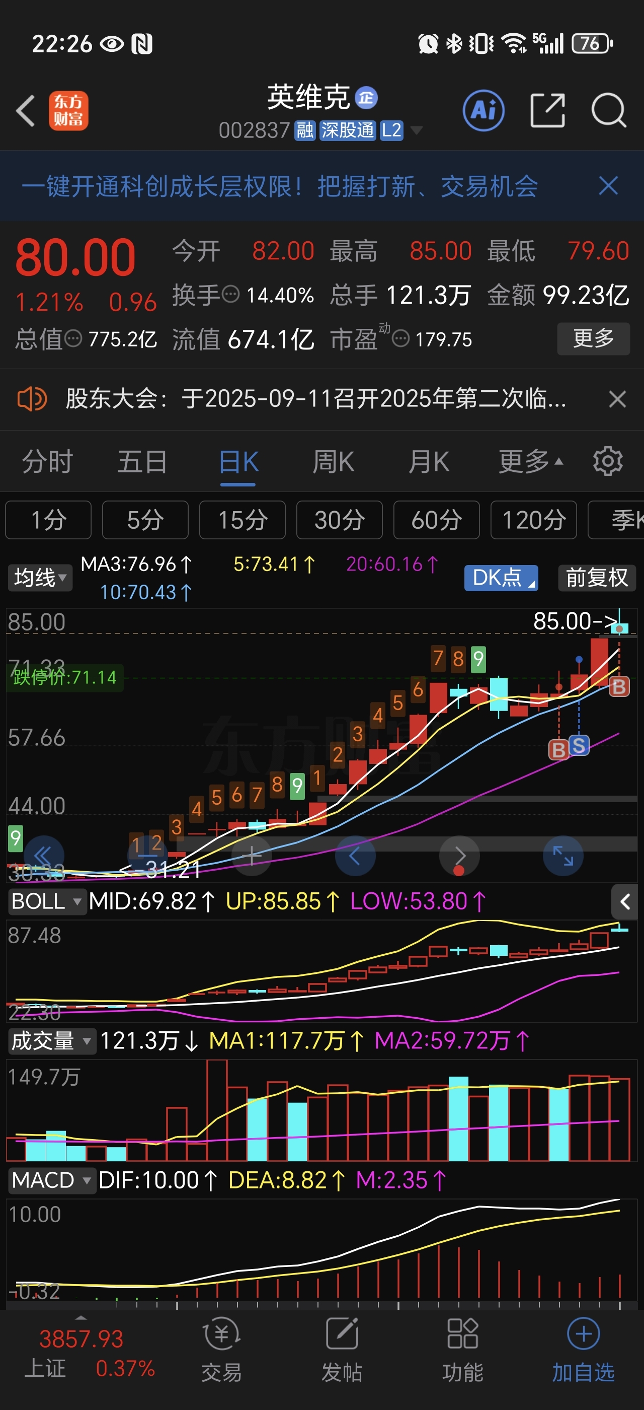This screenshot has height=1410, width=644.
Task: Switch to the 五日 tab
Action: pyautogui.click(x=143, y=462)
